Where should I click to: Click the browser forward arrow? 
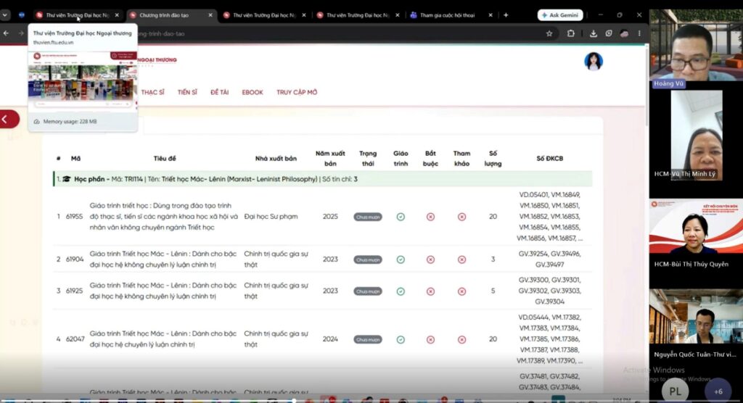click(21, 33)
